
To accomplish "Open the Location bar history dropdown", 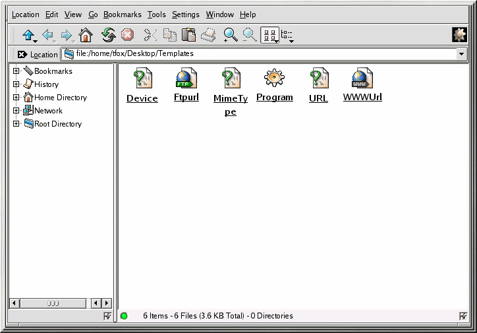I will tap(461, 54).
